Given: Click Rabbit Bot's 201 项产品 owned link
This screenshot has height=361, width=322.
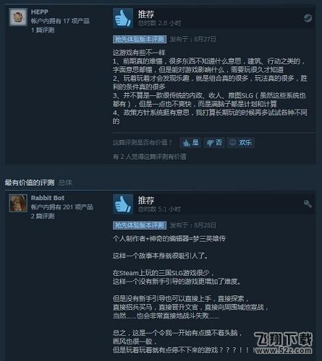Looking at the screenshot, I should [x=62, y=207].
